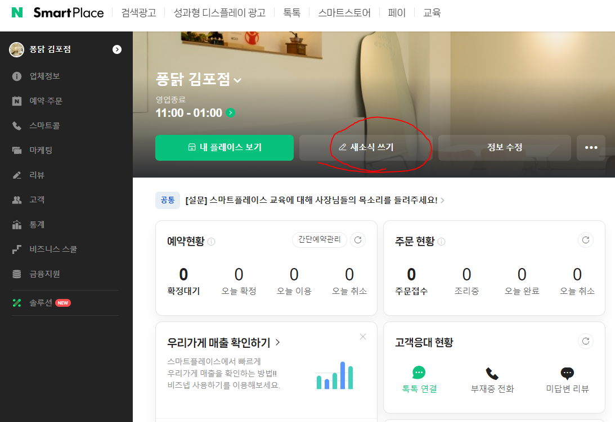Screen dimensions: 615x422
Task: Click the NEW badge next to 솔루션
Action: 63,303
